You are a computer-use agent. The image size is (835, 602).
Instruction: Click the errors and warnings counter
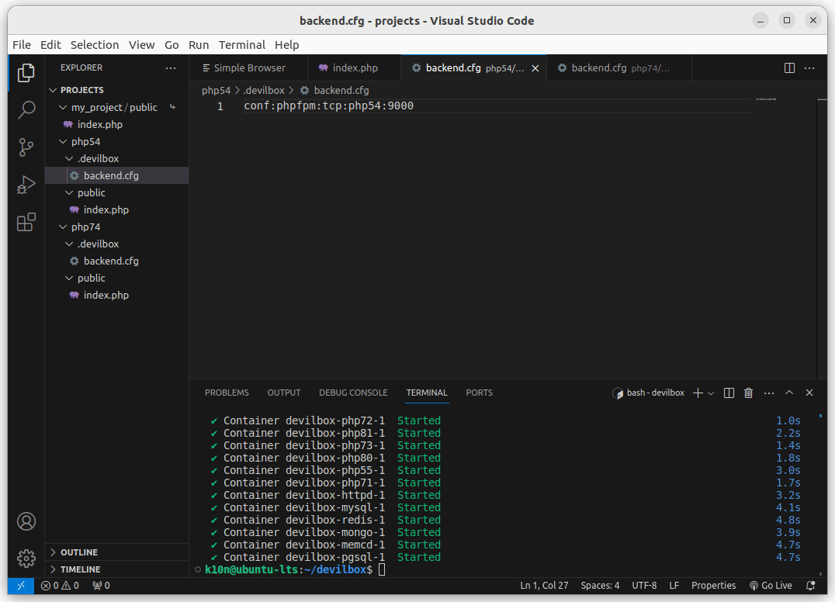tap(61, 586)
